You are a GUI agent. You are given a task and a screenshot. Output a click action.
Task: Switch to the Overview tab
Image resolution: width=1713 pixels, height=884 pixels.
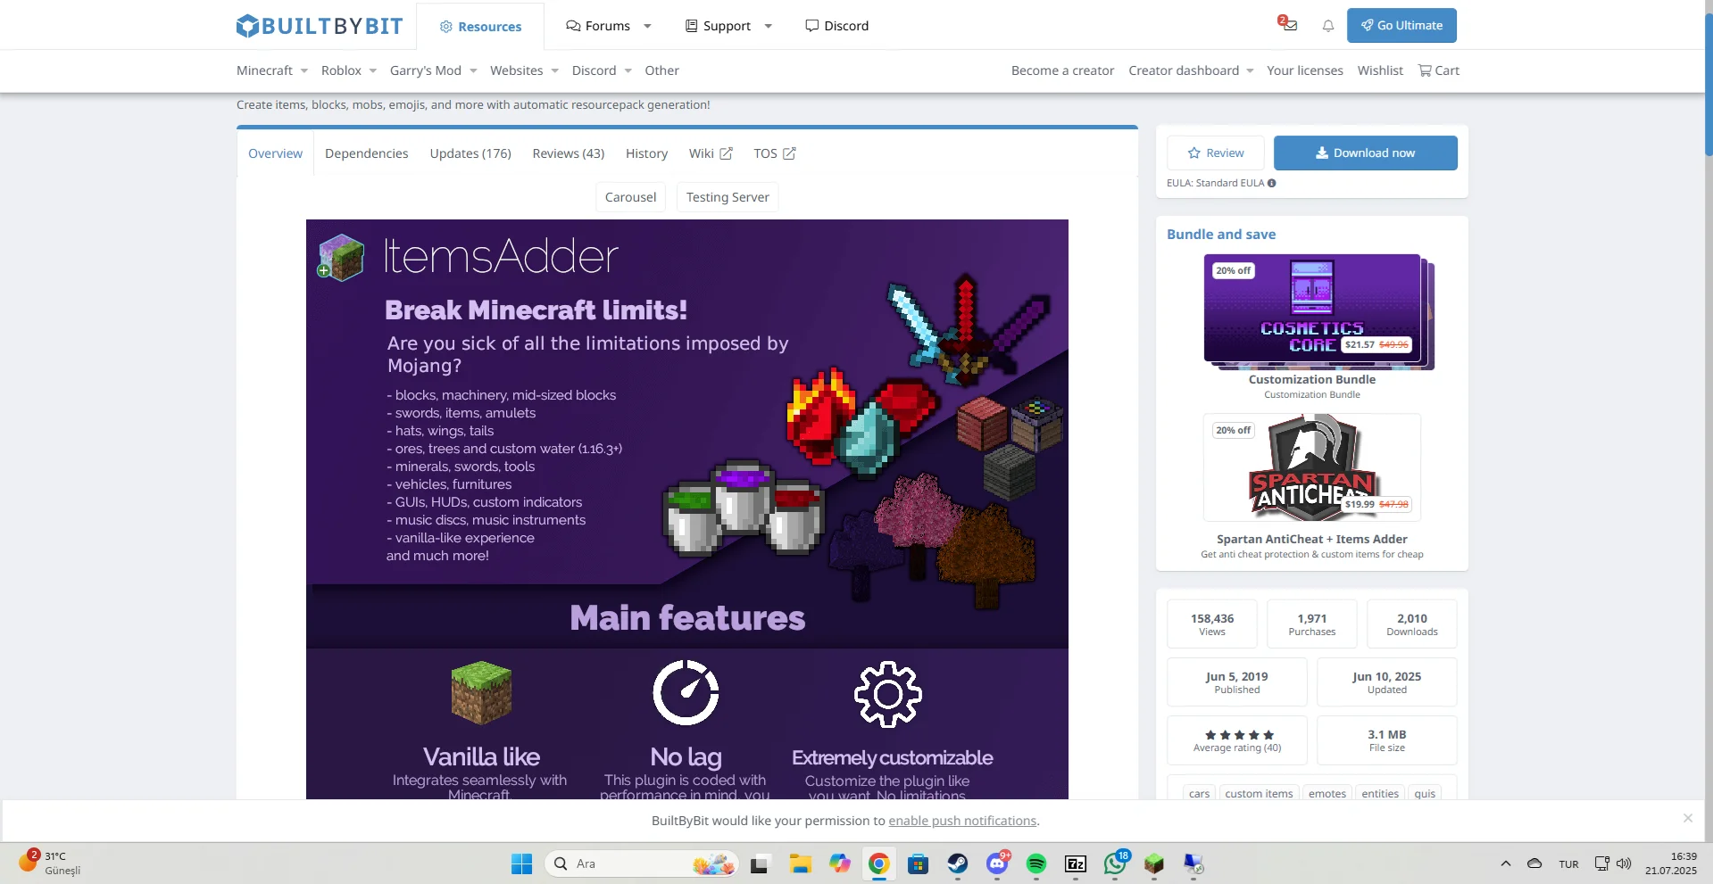(x=275, y=153)
